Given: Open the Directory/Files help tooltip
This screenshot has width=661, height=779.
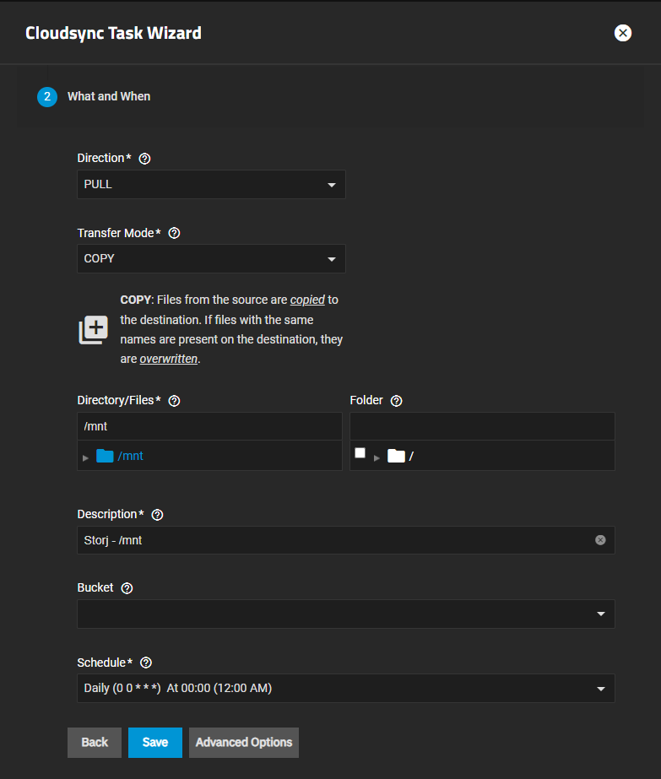Looking at the screenshot, I should (x=175, y=401).
